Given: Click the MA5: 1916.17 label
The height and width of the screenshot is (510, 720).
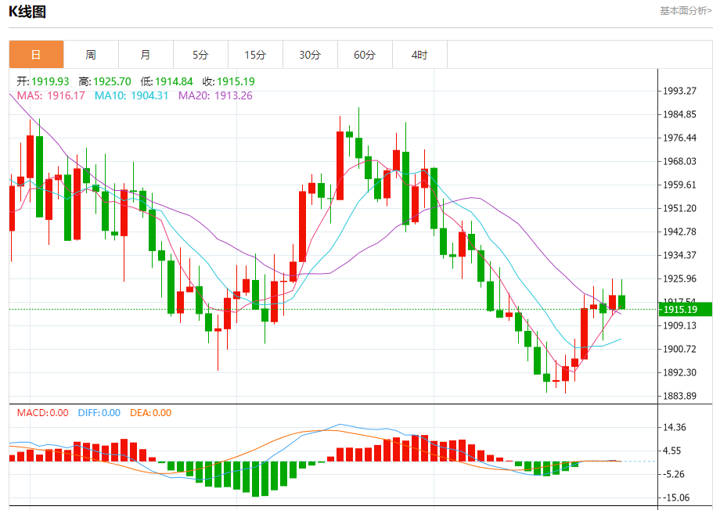Looking at the screenshot, I should [51, 95].
